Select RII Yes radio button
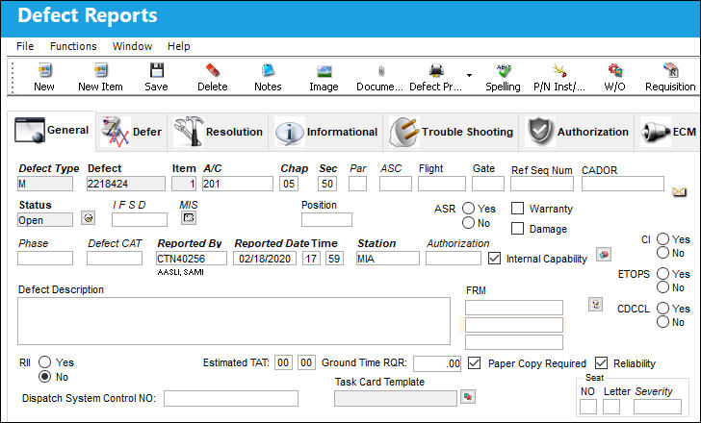Viewport: 701px width, 423px height. pos(44,361)
